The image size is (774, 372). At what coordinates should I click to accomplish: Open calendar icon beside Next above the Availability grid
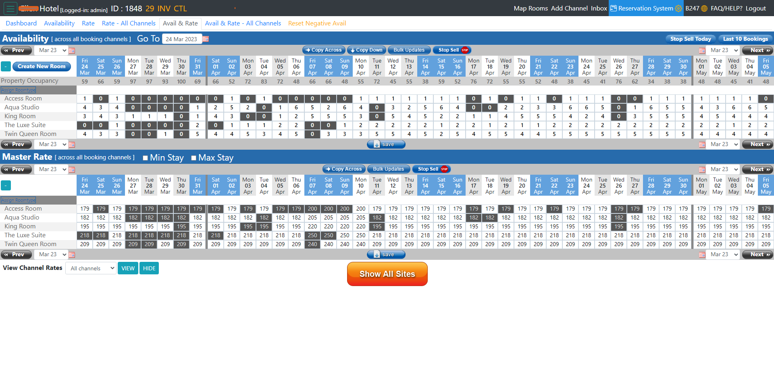(x=702, y=50)
